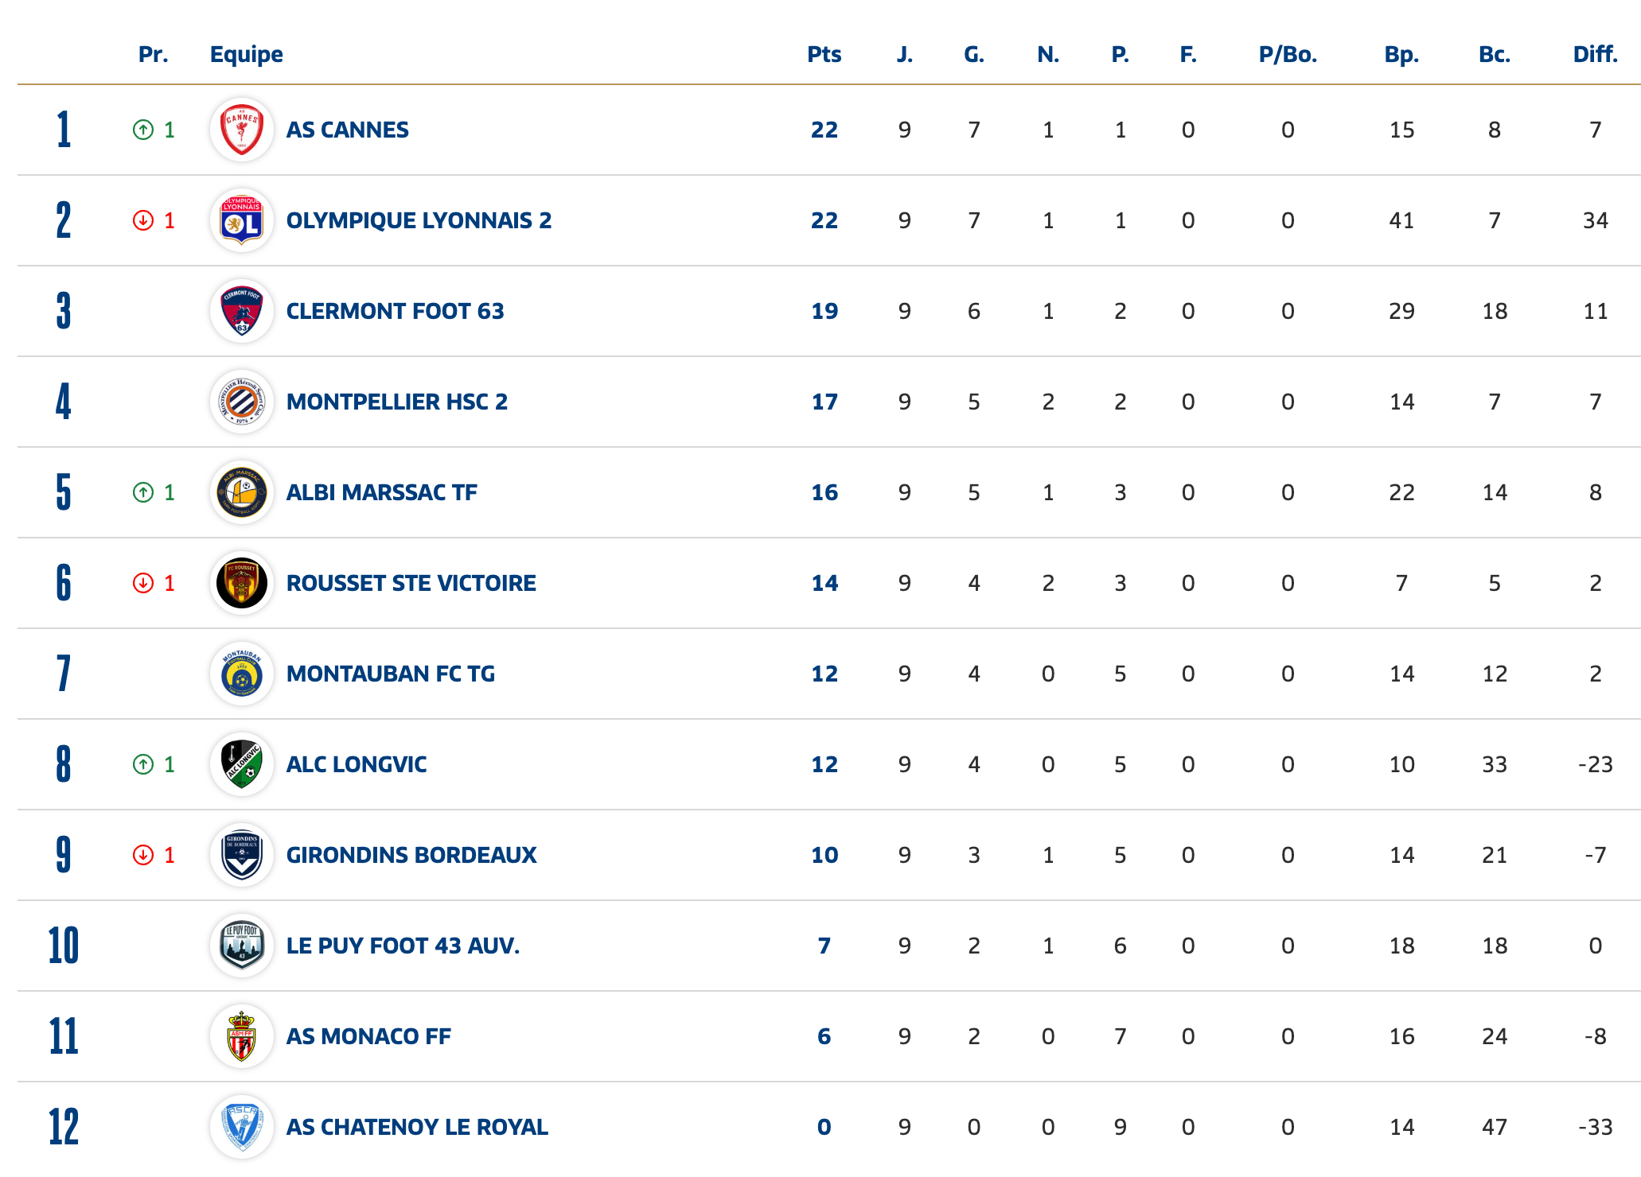Click the Rousset Ste Victoire crest
Viewport: 1641px width, 1177px height.
tap(242, 583)
